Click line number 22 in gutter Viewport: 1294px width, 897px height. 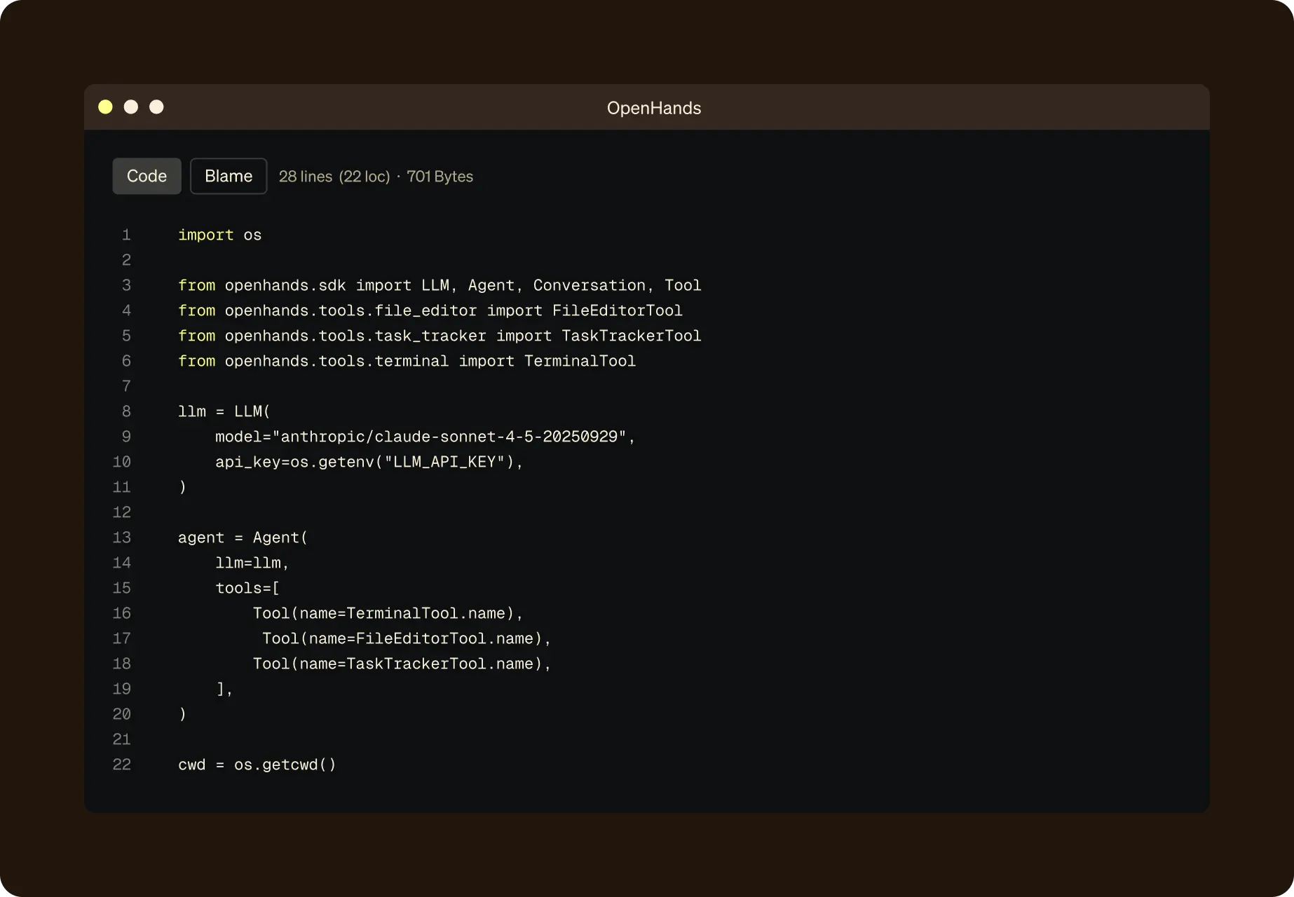[x=122, y=765]
